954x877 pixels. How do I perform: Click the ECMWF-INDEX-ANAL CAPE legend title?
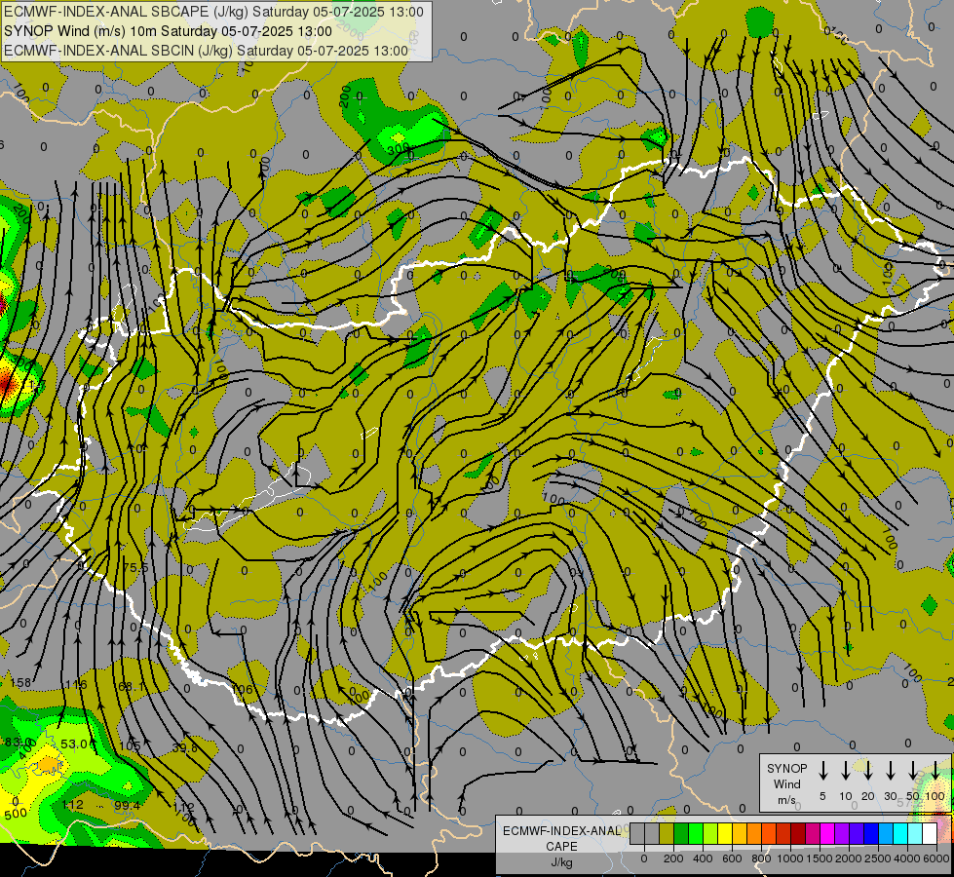tap(561, 838)
